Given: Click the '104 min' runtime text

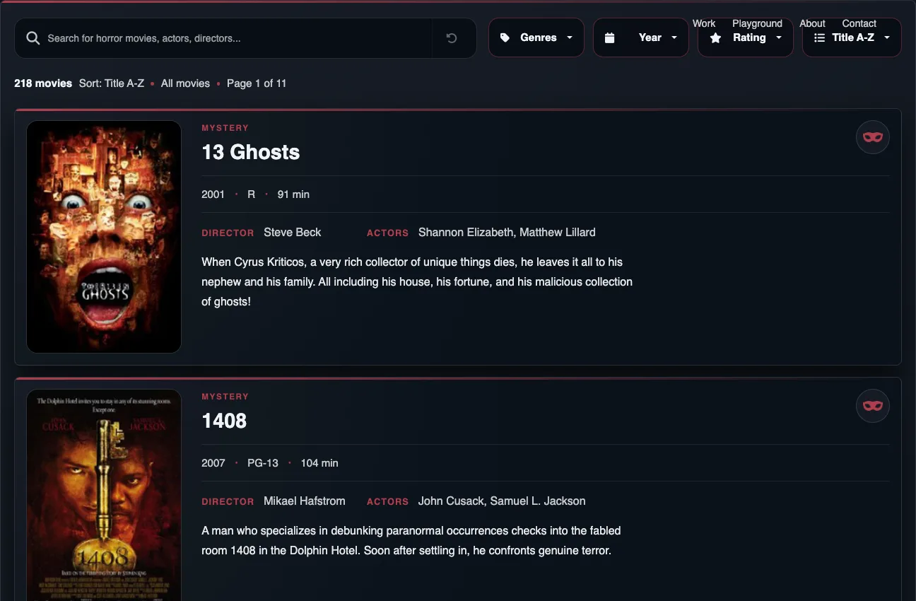Looking at the screenshot, I should 319,463.
